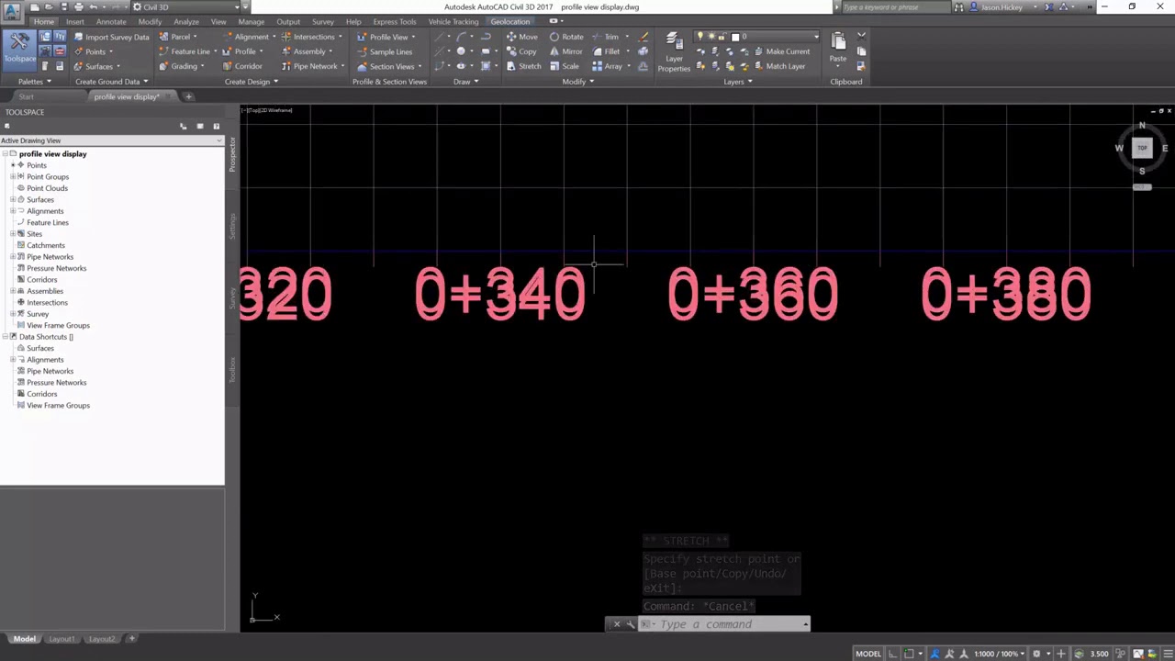The image size is (1175, 661).
Task: Click the Corridor tool
Action: 242,66
